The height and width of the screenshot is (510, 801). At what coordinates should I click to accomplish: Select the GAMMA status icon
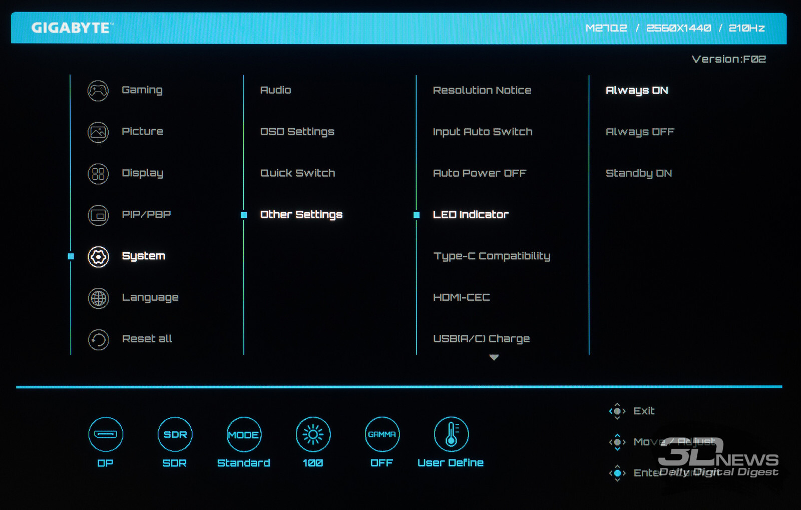pyautogui.click(x=382, y=434)
